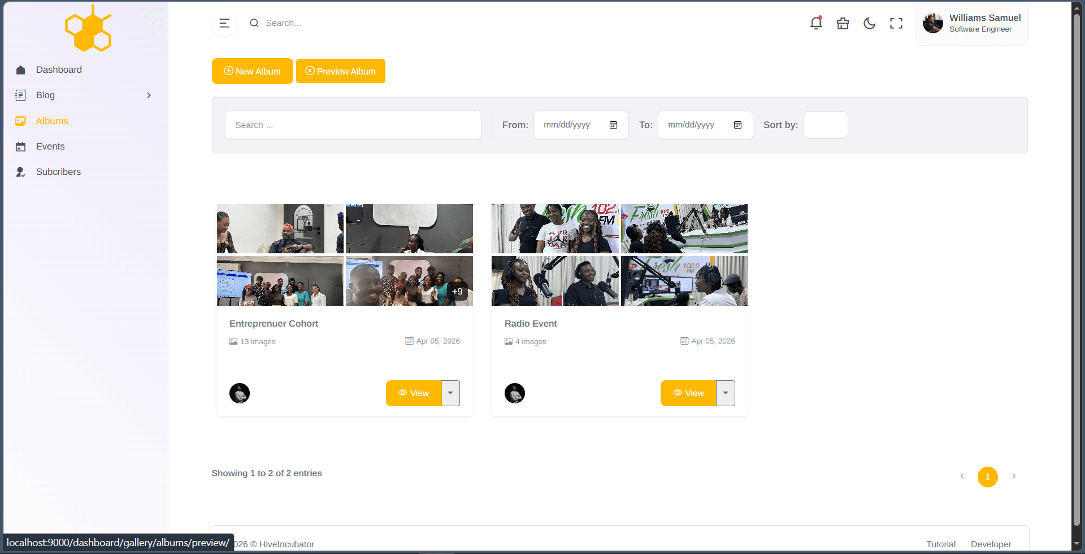Click the From date field
Screen dimensions: 1085x554
click(581, 125)
